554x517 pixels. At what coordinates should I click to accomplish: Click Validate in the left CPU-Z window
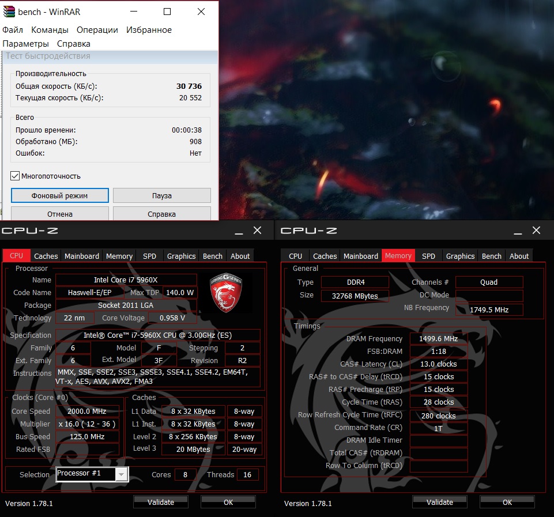(161, 502)
